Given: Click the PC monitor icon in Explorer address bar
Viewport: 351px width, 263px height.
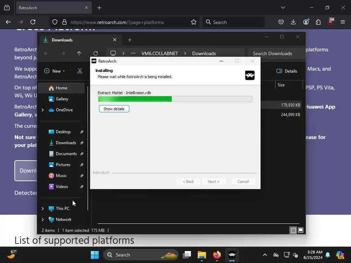Looking at the screenshot, I should coord(113,53).
